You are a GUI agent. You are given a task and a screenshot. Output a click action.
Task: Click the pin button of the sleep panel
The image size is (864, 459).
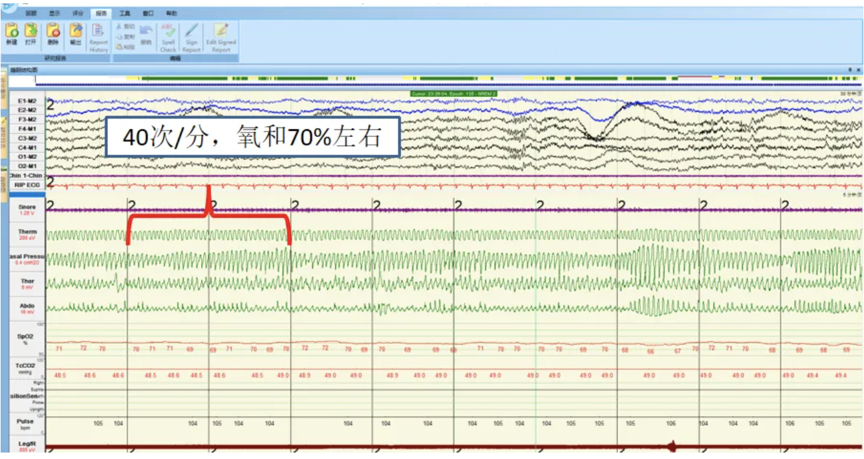click(x=850, y=69)
